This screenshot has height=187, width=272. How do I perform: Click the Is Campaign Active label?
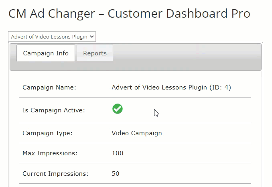pos(54,110)
